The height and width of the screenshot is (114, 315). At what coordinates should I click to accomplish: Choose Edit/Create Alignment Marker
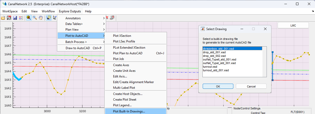136,82
